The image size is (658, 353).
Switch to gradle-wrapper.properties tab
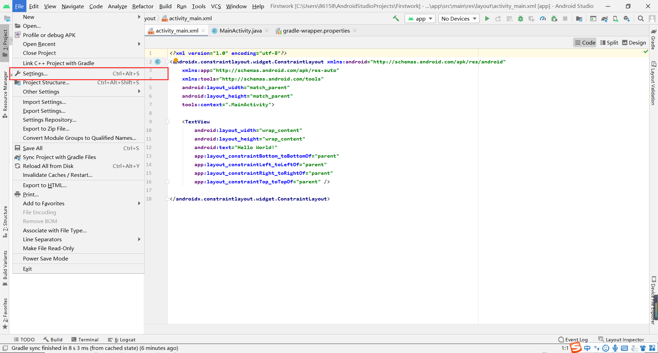tap(316, 31)
